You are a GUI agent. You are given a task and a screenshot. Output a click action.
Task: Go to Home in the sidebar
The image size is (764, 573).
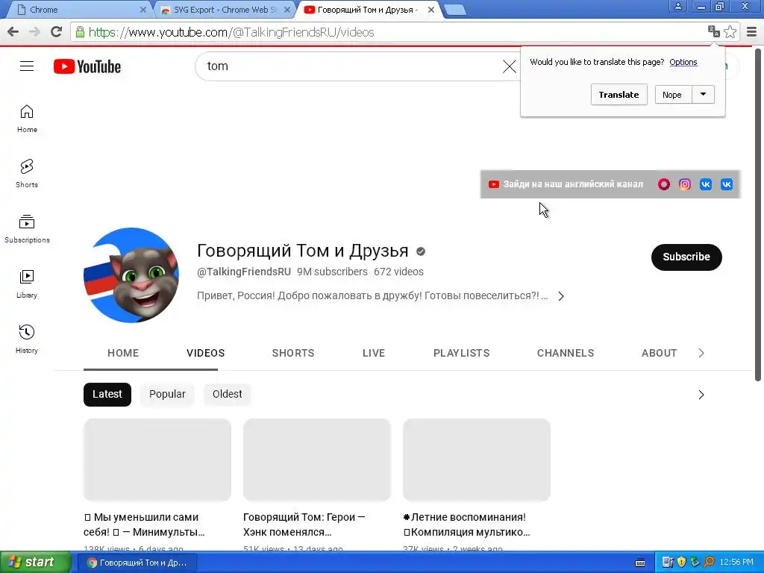[x=27, y=119]
